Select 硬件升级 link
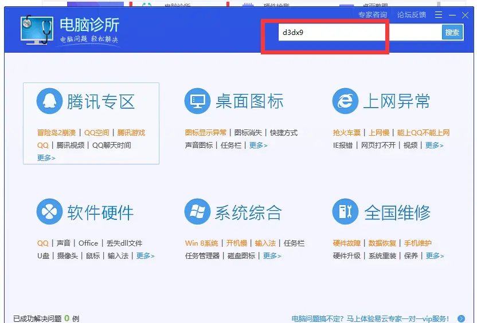This screenshot has height=323, width=477. [347, 256]
